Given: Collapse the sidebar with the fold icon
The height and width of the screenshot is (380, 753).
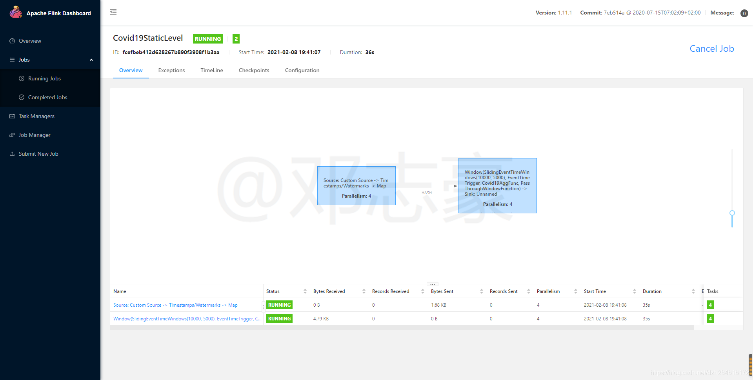Looking at the screenshot, I should (113, 12).
